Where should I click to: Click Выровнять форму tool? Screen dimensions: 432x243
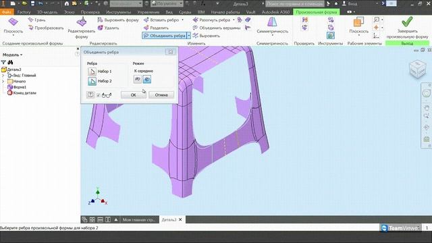click(118, 20)
